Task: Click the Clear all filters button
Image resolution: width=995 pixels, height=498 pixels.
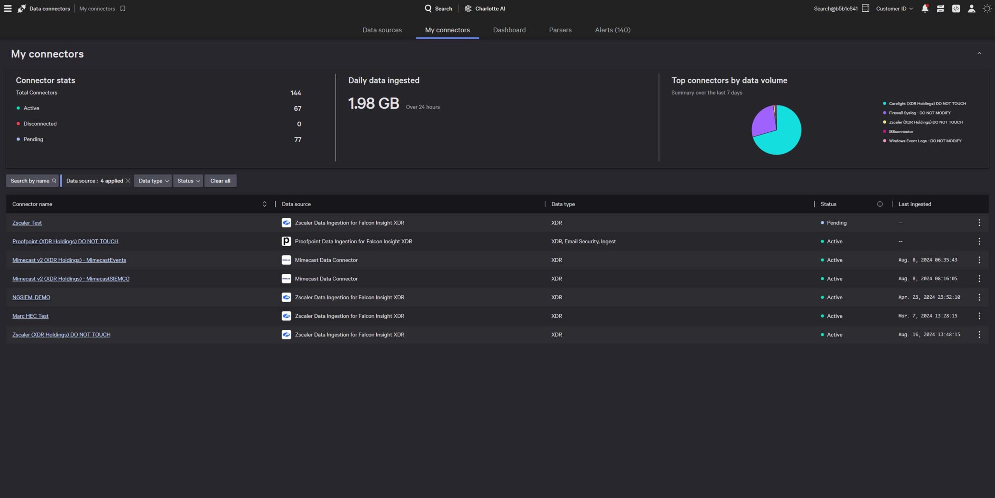Action: (220, 181)
